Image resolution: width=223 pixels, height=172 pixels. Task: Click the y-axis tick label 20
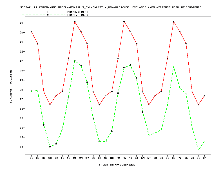(x=21, y=99)
